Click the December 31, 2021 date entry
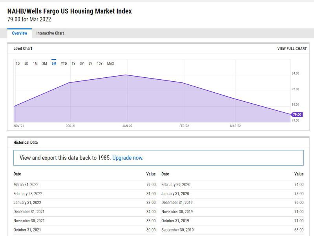The height and width of the screenshot is (236, 314). coord(30,212)
